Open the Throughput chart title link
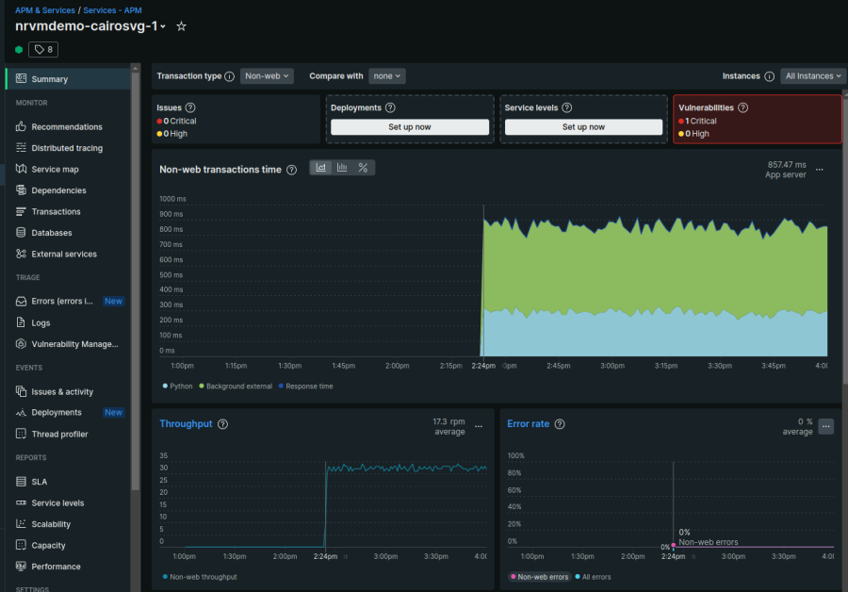This screenshot has height=592, width=848. (x=186, y=423)
